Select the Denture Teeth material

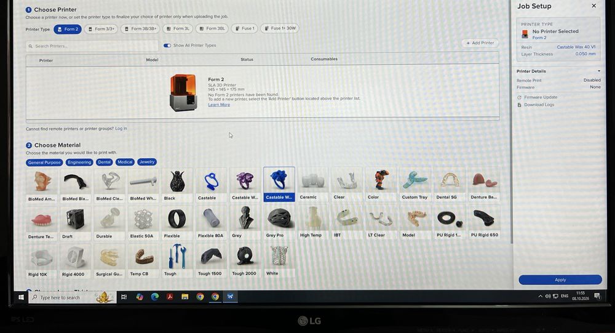pos(42,223)
